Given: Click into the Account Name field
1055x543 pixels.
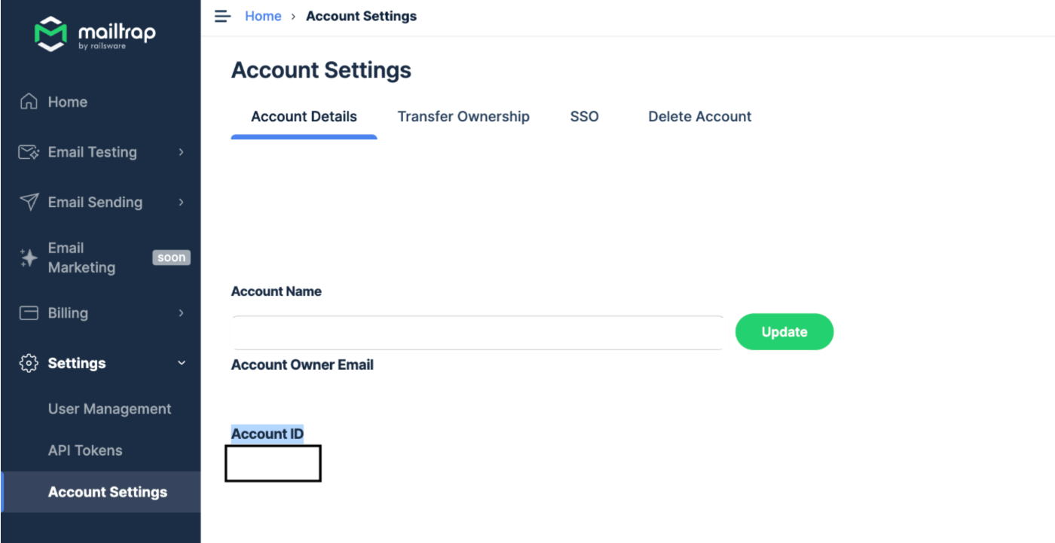Looking at the screenshot, I should 477,333.
